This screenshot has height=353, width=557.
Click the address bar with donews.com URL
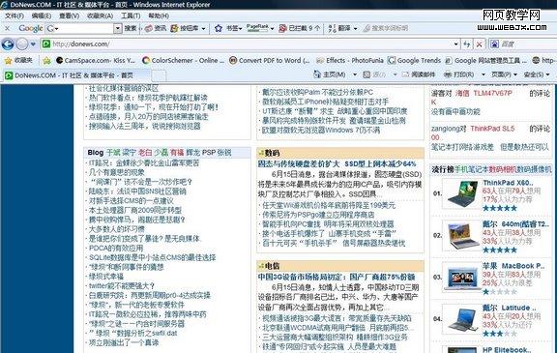(x=251, y=44)
